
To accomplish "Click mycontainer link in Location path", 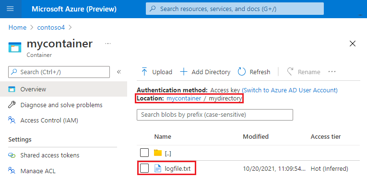I will [x=184, y=99].
